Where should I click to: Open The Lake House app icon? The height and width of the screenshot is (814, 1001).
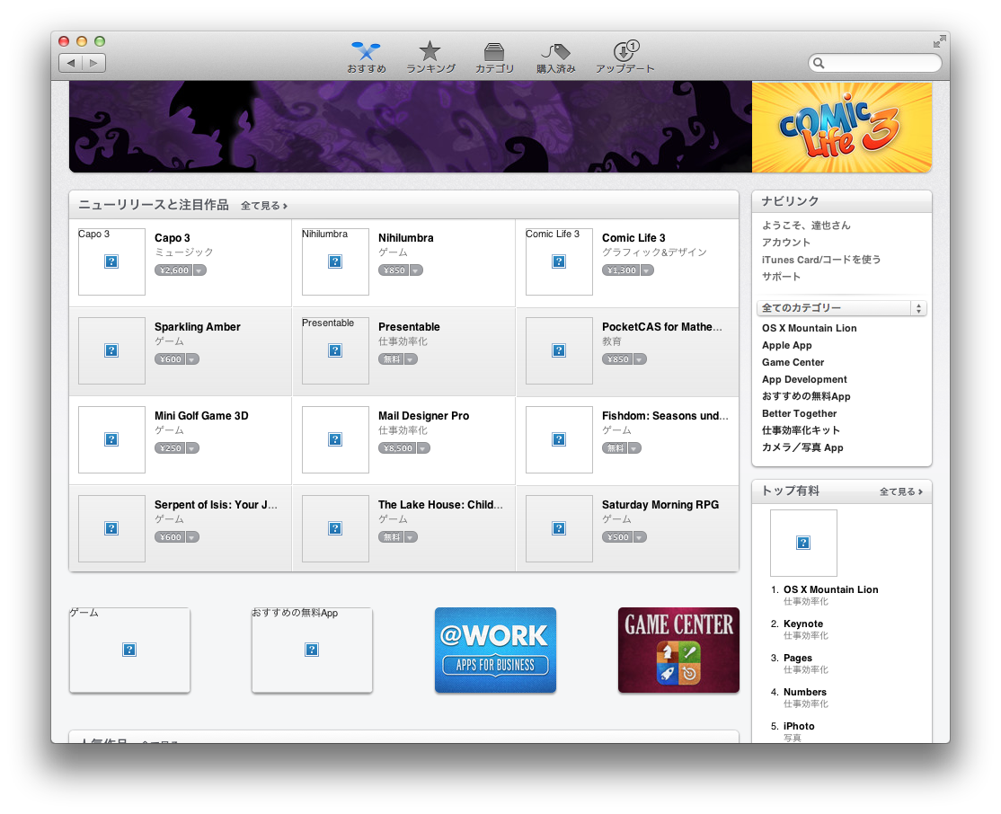[335, 528]
